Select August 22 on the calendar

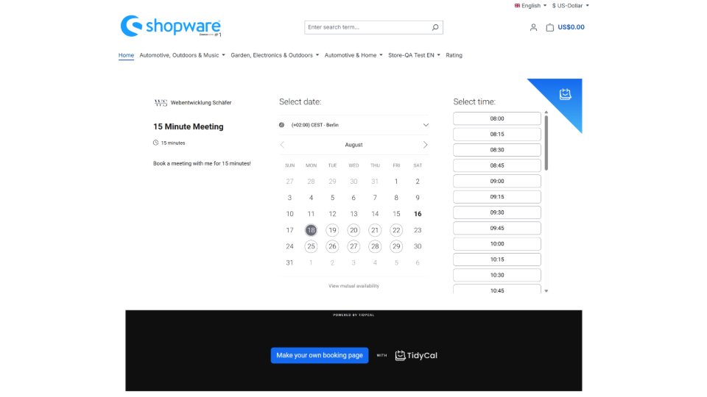click(396, 230)
